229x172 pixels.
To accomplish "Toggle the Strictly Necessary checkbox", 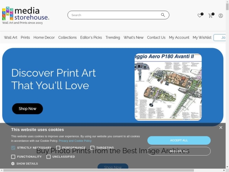I will pos(13,148).
